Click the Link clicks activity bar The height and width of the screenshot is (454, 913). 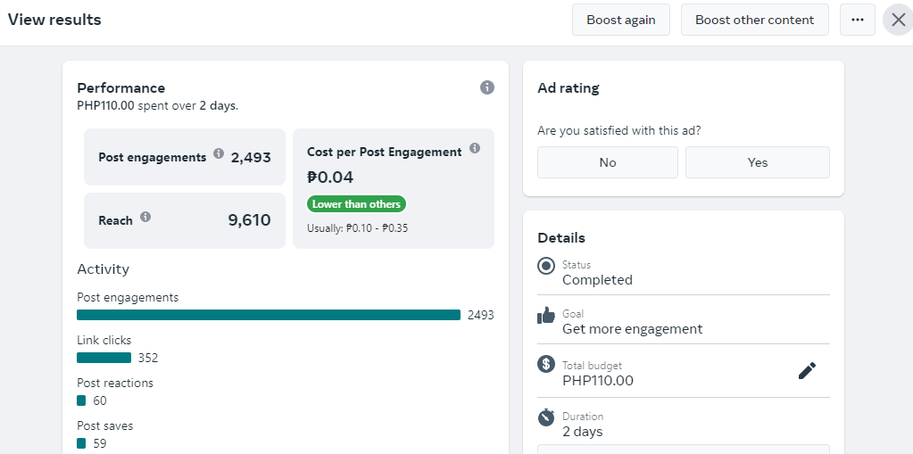click(104, 358)
